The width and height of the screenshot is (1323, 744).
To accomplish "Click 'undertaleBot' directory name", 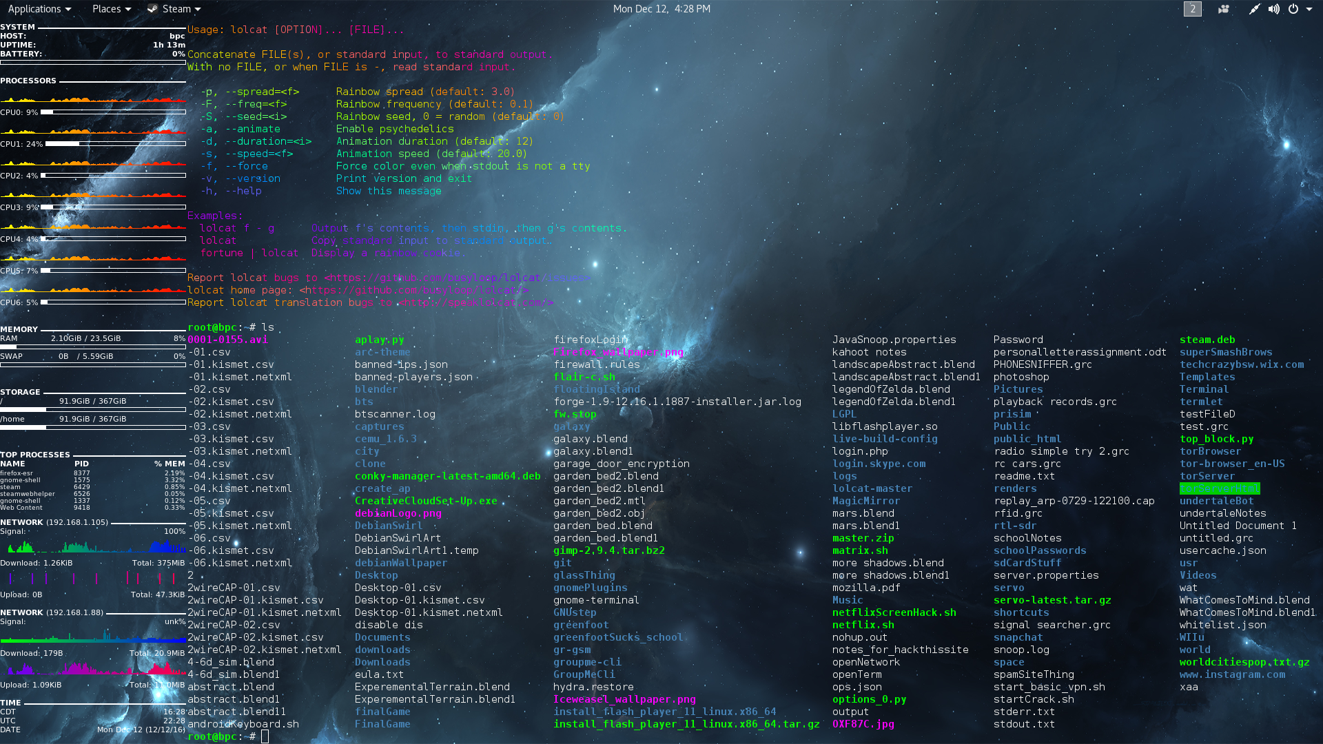I will pos(1217,501).
